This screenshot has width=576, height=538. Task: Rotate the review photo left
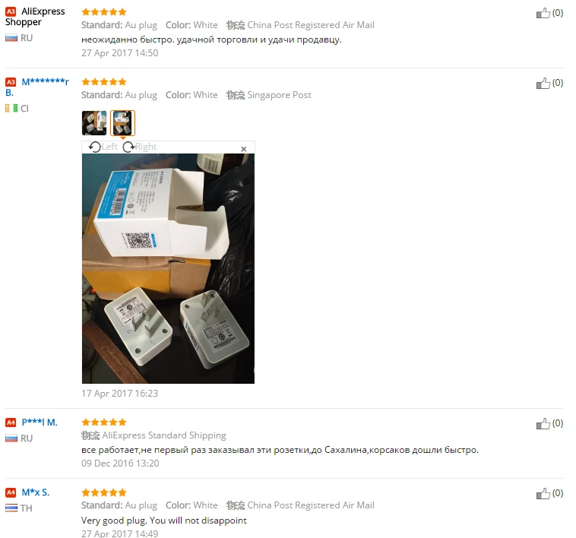[103, 147]
